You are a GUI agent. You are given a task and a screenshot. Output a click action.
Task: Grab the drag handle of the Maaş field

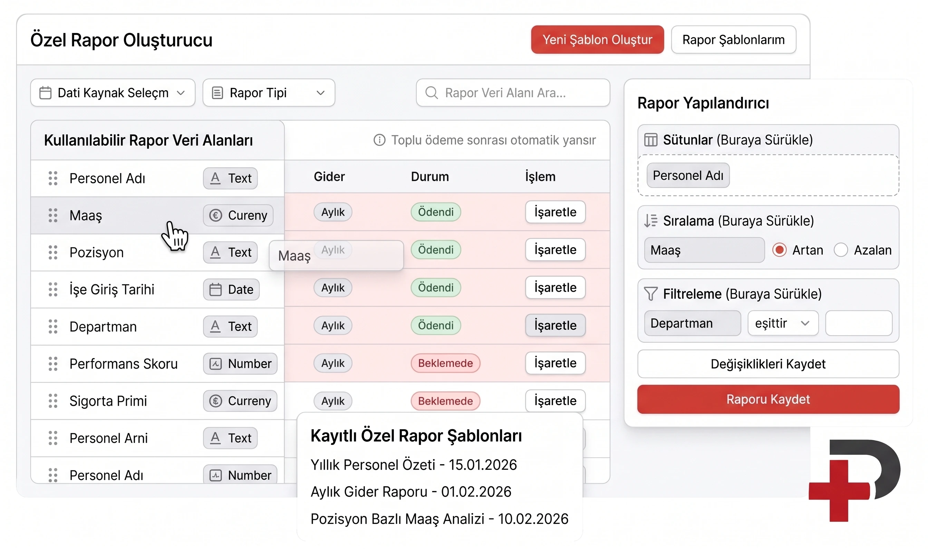(53, 215)
